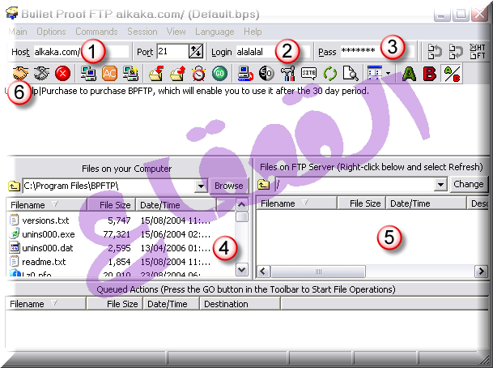Viewport: 493px width, 368px height.
Task: Sort queued actions by Date/Time column
Action: tap(171, 304)
